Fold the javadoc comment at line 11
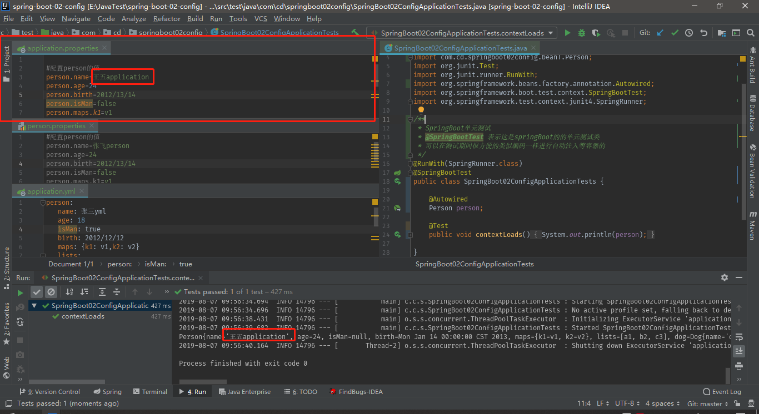This screenshot has width=759, height=414. [410, 119]
